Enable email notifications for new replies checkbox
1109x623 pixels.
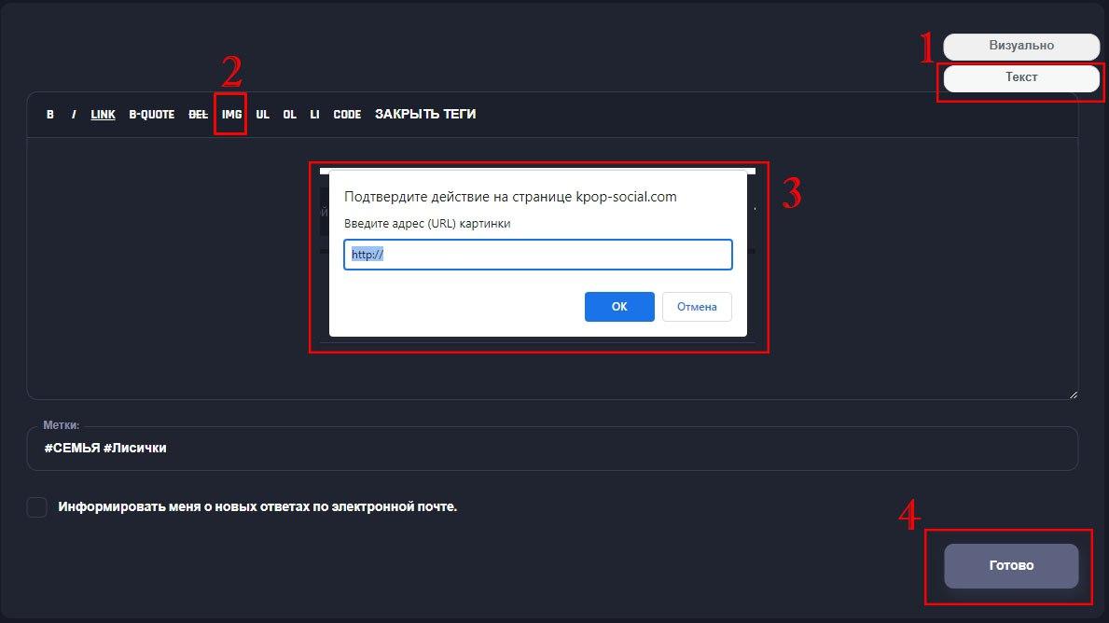pyautogui.click(x=37, y=507)
